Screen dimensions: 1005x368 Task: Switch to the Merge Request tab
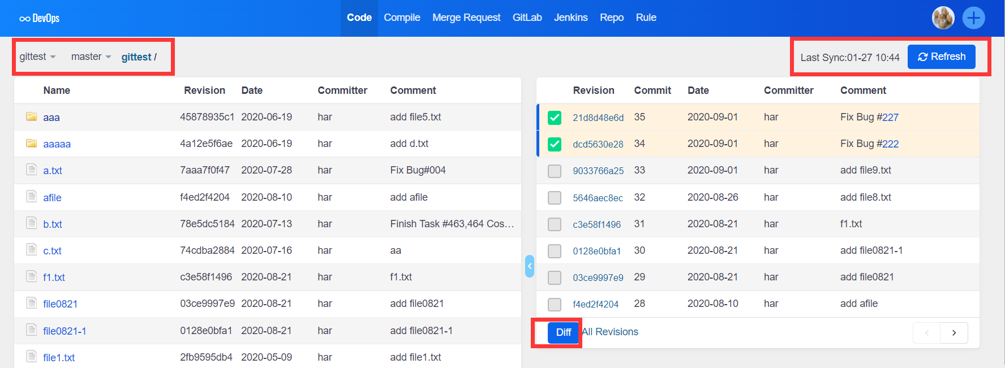(x=466, y=18)
